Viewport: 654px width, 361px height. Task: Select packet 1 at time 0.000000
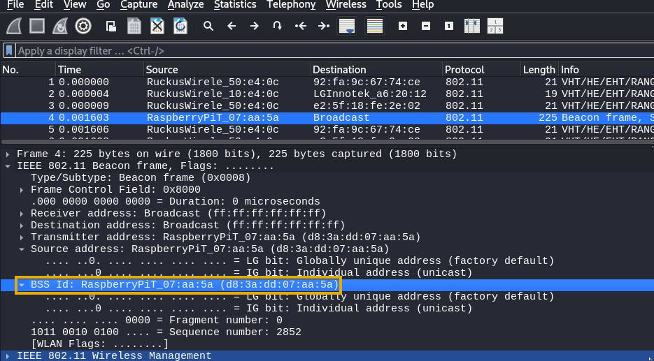327,82
